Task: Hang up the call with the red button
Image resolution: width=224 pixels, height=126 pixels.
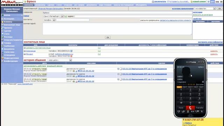Action: [190, 108]
